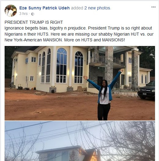Click the "PRESIDENT TRUMP IS RIGHT" heading line

point(34,22)
